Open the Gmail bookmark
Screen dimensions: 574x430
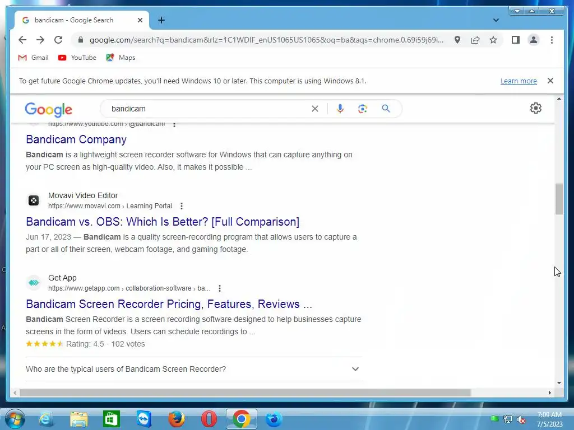[33, 58]
